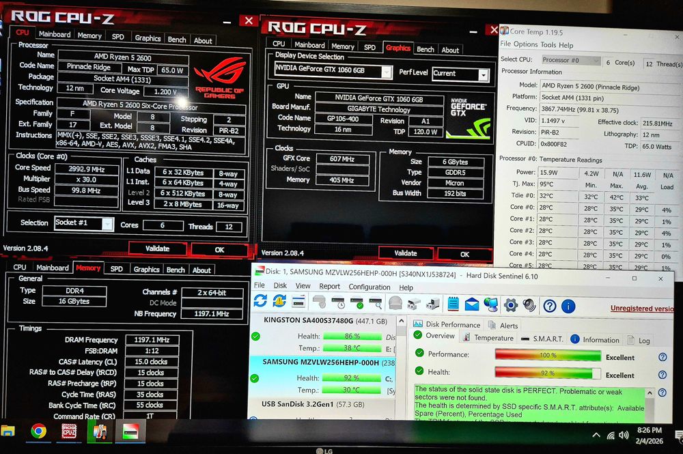The image size is (683, 454).
Task: Open the blue notepad report icon
Action: tap(453, 304)
